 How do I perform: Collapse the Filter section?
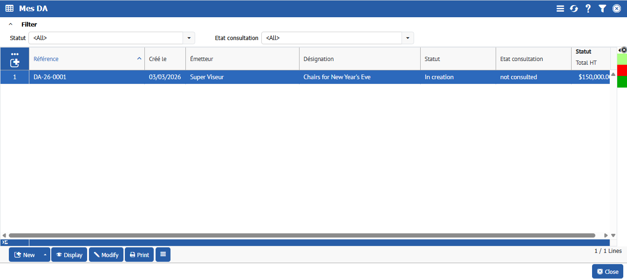pos(11,24)
